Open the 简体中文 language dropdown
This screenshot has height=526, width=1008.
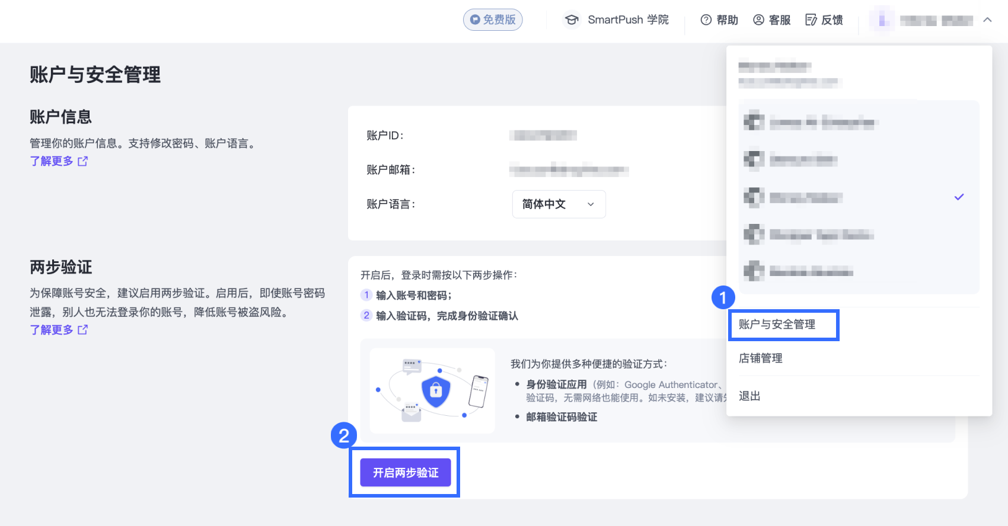coord(559,204)
